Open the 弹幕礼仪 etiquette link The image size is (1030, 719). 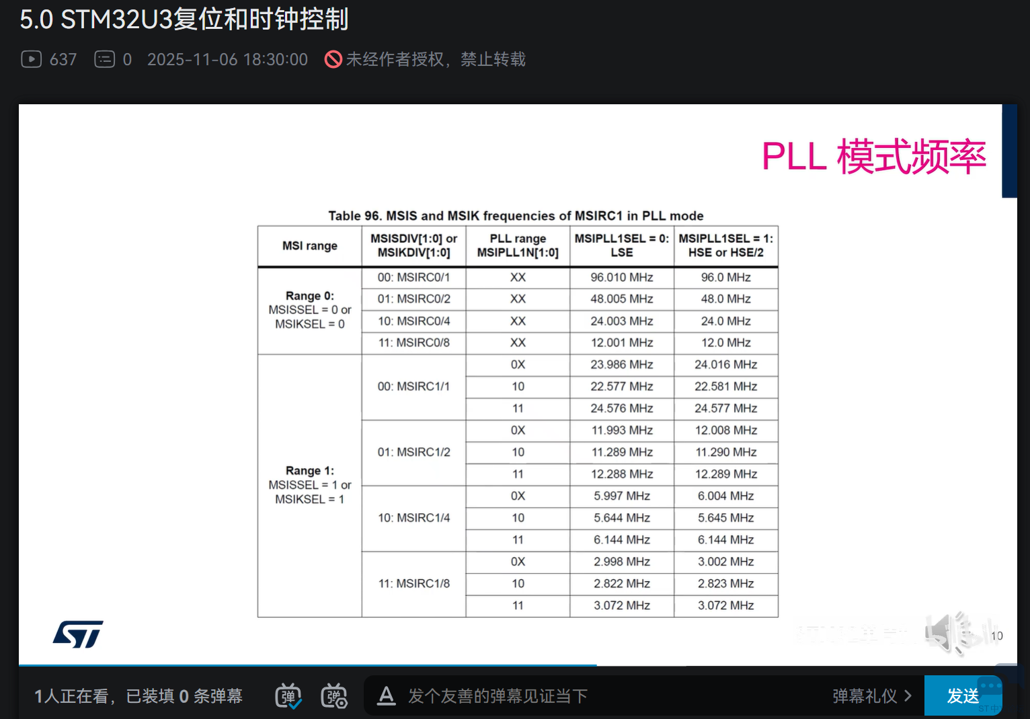click(872, 696)
